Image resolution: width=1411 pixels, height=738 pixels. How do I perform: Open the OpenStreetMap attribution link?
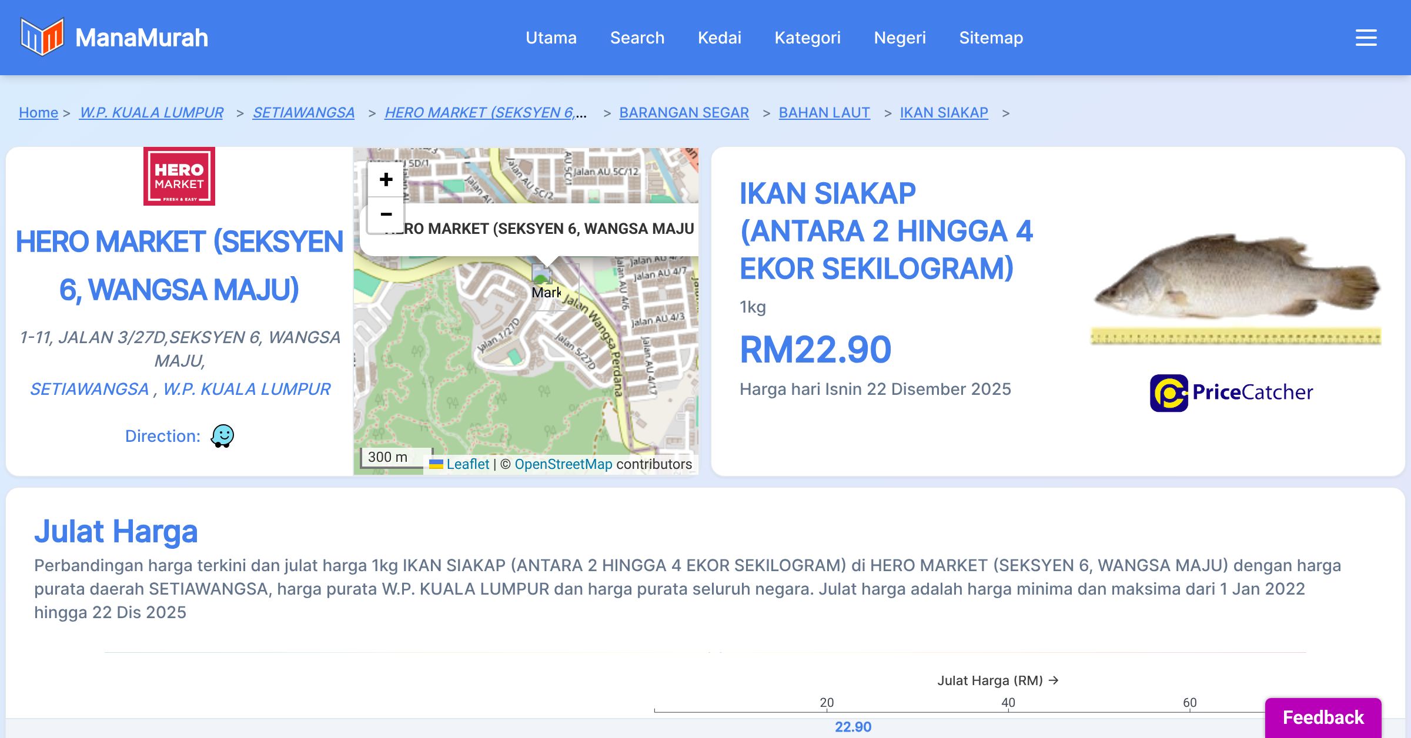point(563,464)
